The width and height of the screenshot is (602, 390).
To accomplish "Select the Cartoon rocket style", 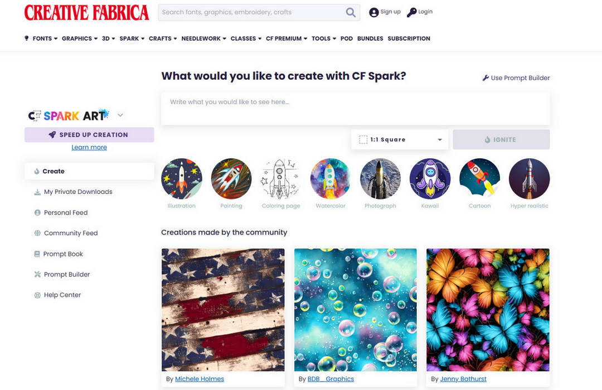I will [x=479, y=179].
